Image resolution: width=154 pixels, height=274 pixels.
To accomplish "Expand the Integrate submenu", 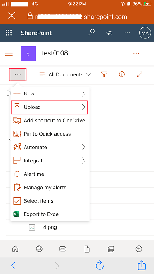I will [50, 161].
